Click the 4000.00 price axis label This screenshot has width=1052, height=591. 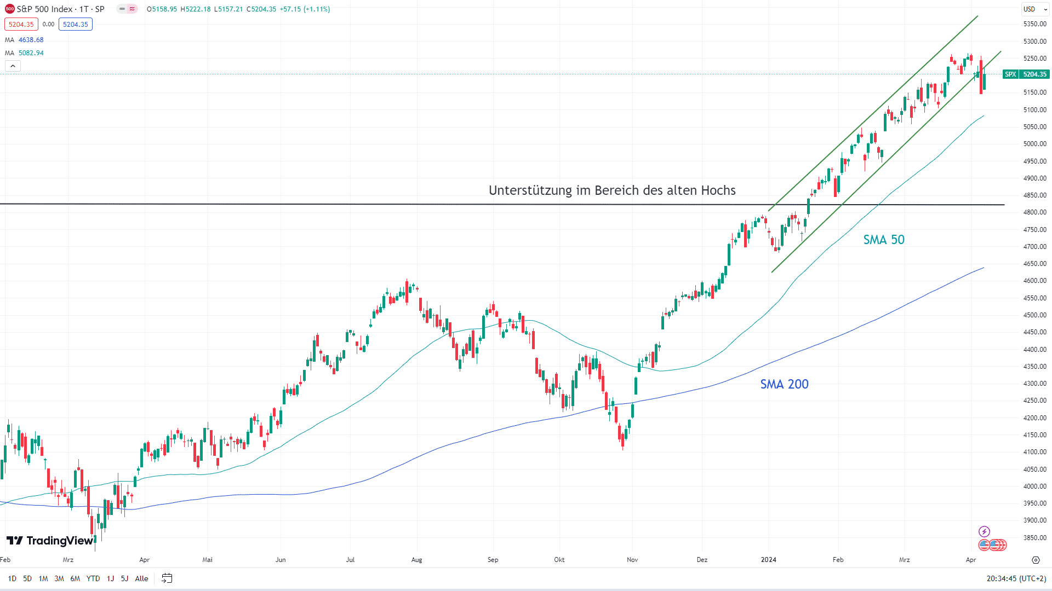(1034, 486)
